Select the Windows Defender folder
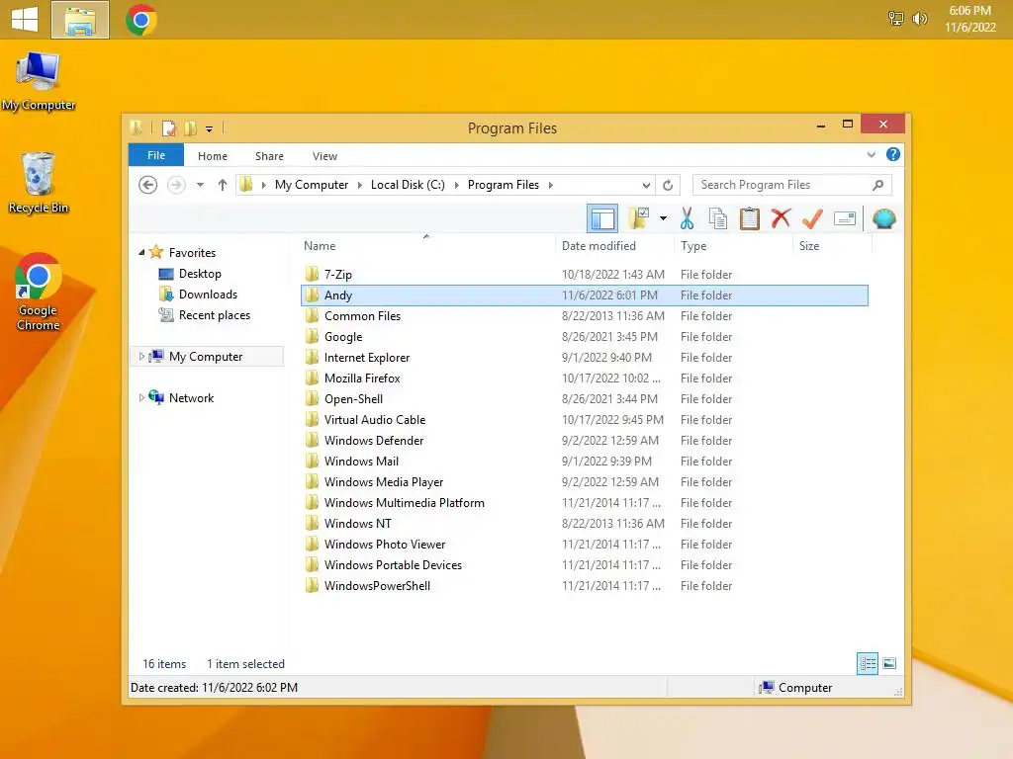 point(584,440)
